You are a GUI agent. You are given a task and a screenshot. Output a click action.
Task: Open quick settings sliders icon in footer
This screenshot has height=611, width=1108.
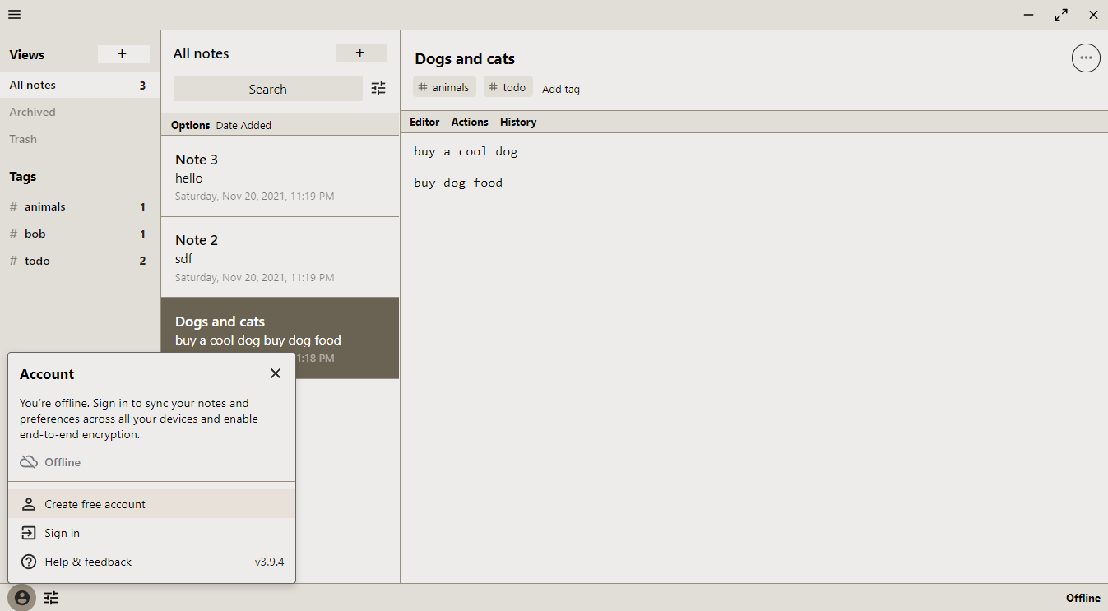(51, 598)
